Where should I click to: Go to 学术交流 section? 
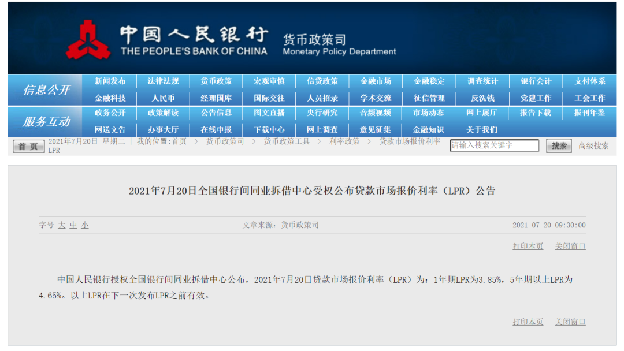pyautogui.click(x=376, y=98)
